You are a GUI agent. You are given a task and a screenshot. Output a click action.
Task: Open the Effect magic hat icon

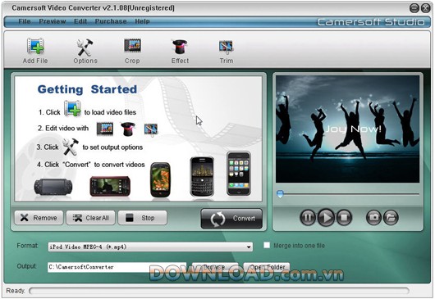180,47
